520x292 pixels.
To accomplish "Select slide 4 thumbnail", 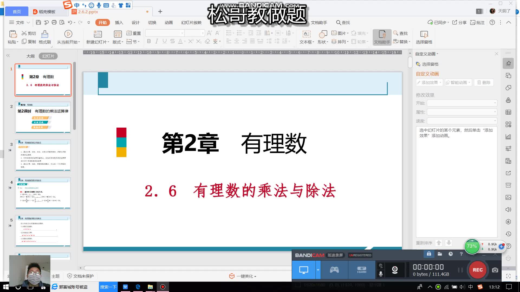I will (43, 193).
